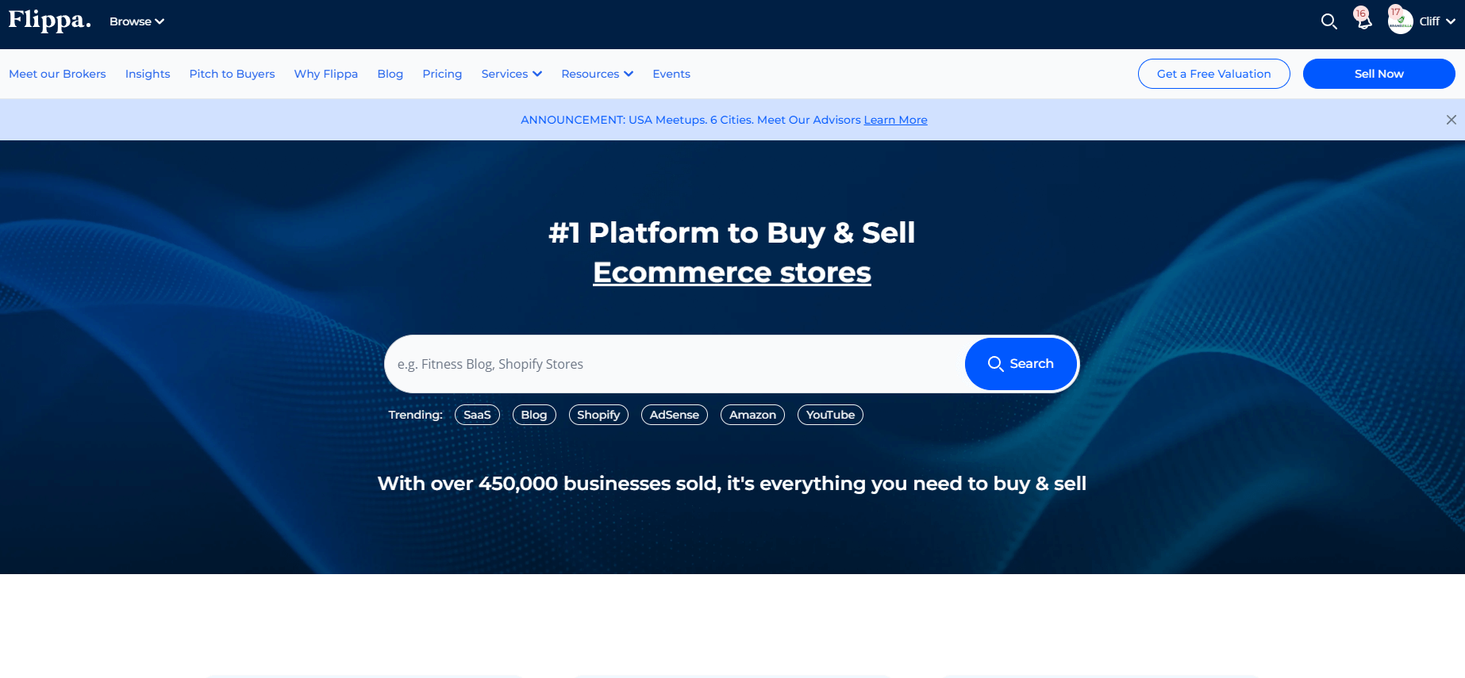The image size is (1465, 678).
Task: Open the Cliff account dropdown arrow
Action: point(1451,21)
